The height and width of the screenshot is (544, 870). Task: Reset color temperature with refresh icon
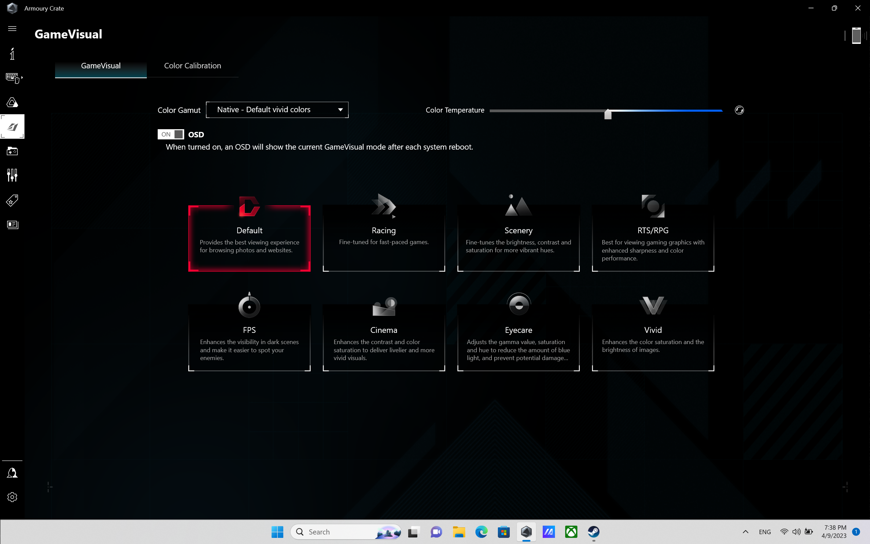pyautogui.click(x=739, y=110)
